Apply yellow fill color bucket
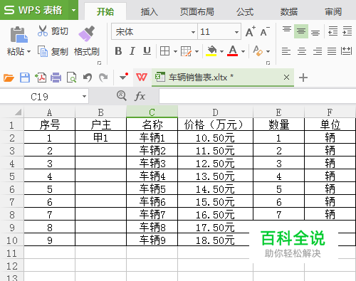The height and width of the screenshot is (281, 356). point(211,51)
